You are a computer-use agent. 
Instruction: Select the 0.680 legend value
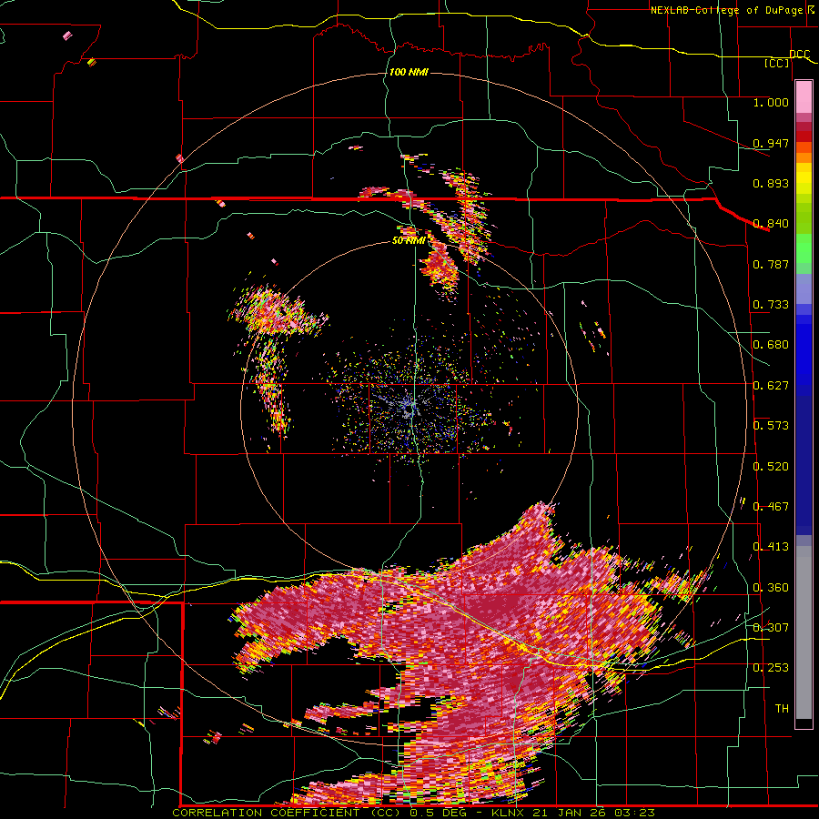(x=771, y=345)
